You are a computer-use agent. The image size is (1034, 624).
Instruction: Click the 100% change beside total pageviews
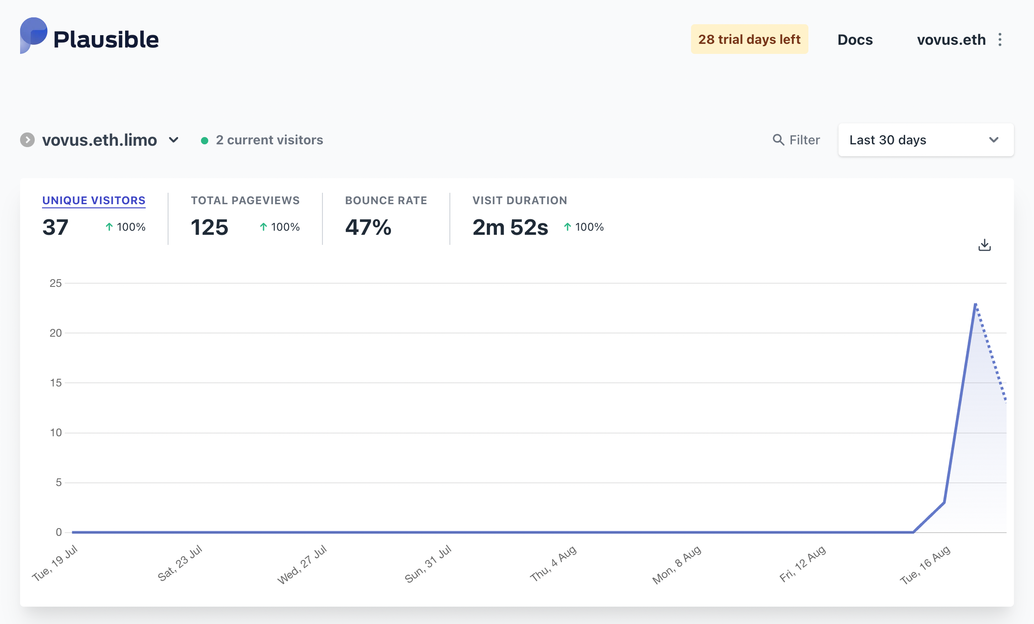pyautogui.click(x=285, y=227)
